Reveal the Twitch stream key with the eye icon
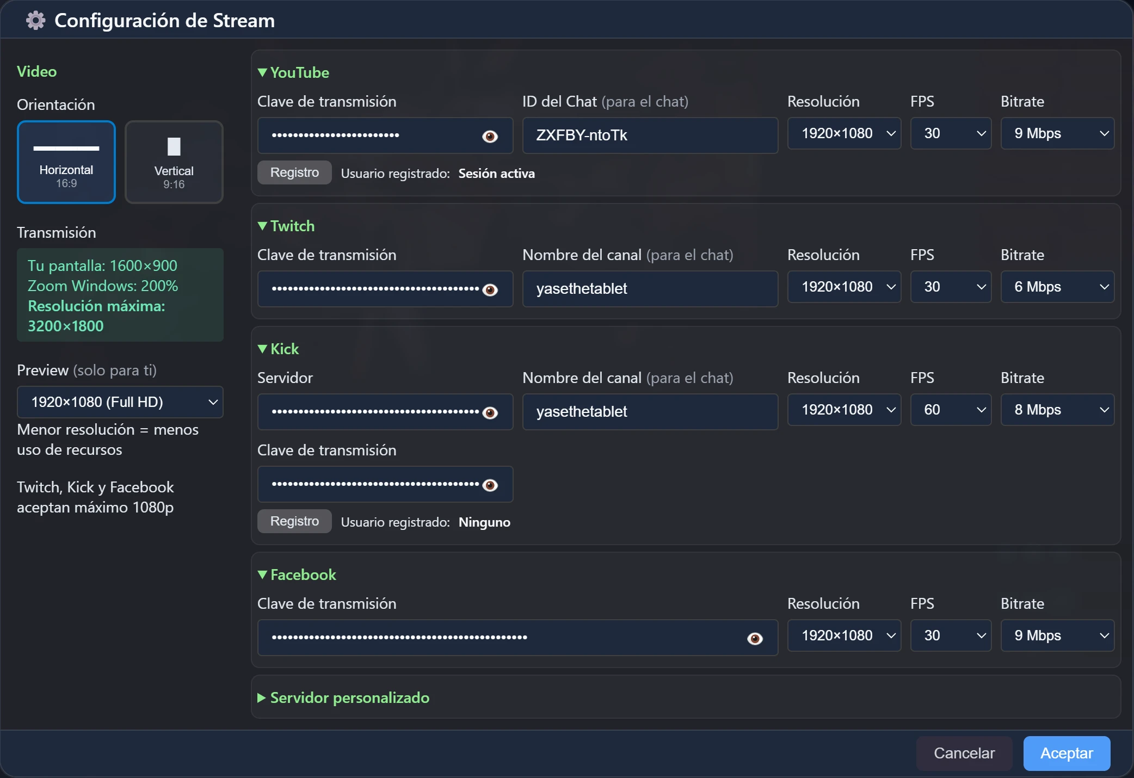This screenshot has height=778, width=1134. point(489,289)
